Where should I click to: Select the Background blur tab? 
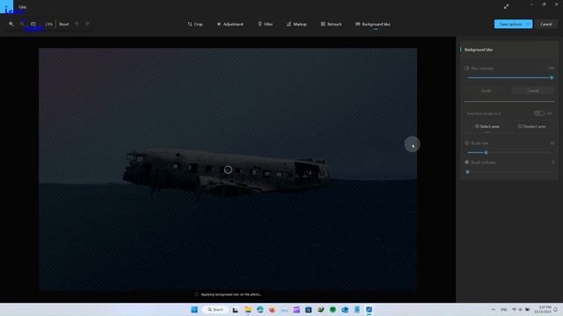[x=373, y=24]
